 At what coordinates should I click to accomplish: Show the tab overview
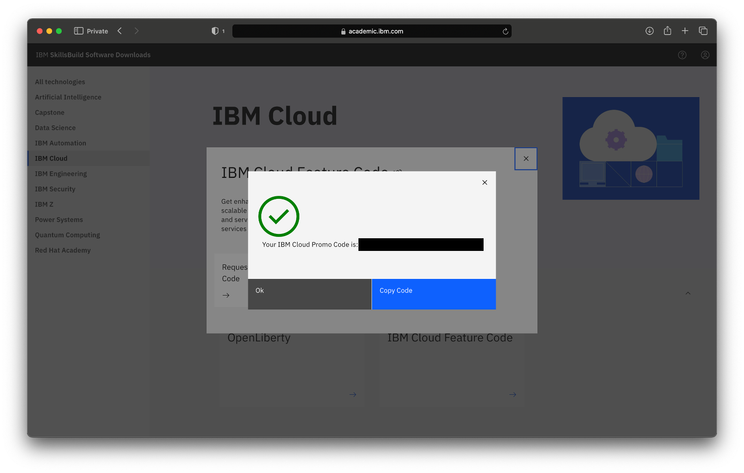tap(703, 31)
